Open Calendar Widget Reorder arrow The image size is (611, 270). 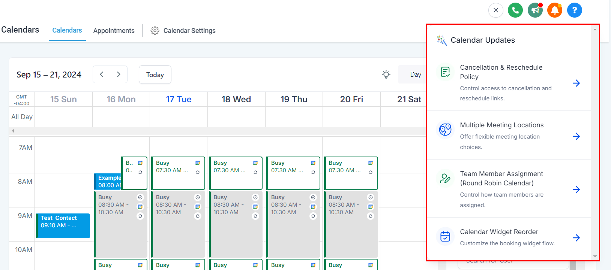[x=576, y=238]
